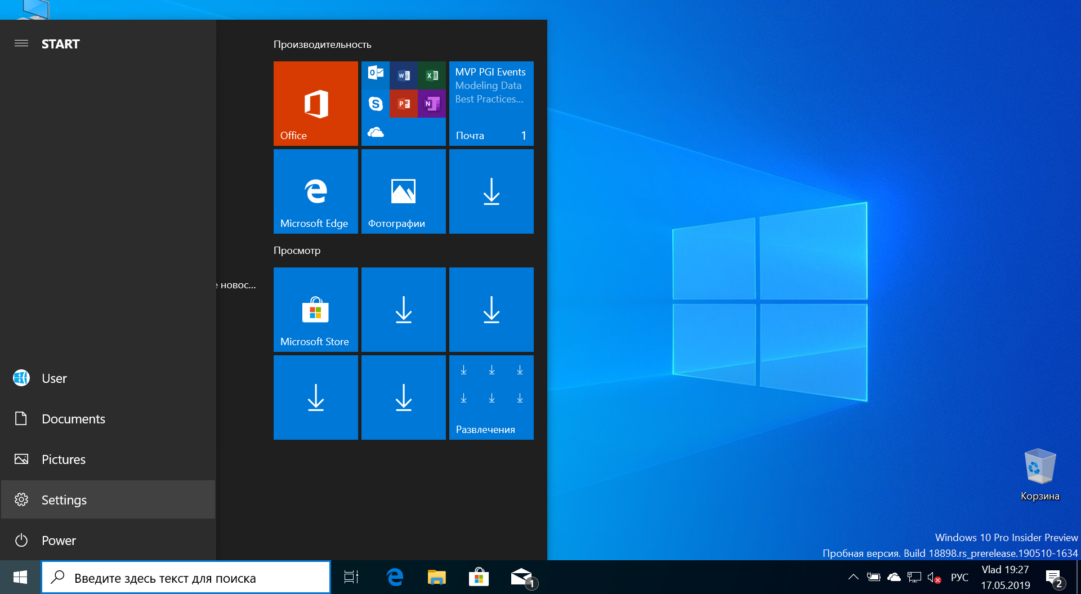Open the Фотографии photos tile

tap(403, 191)
